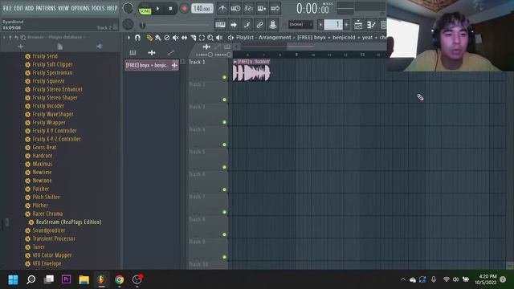This screenshot has width=514, height=289.
Task: Mute Track 3 with its green LED
Action: coord(225,122)
